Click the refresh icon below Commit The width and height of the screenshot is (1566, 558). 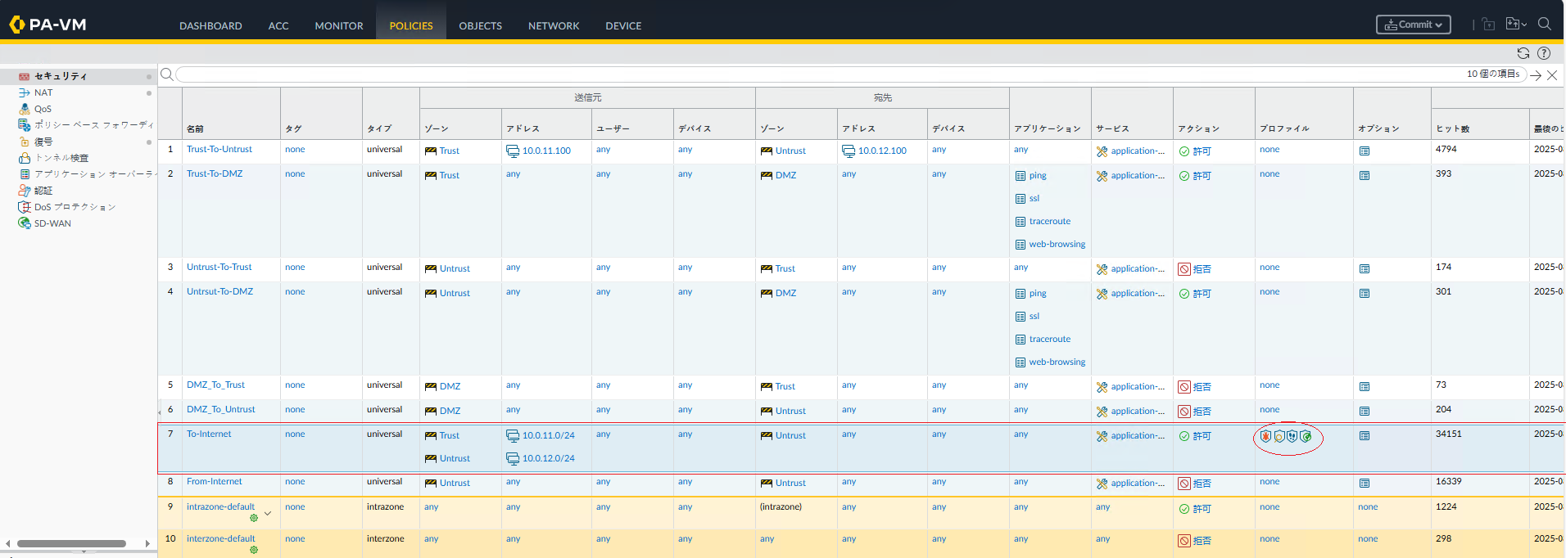click(1523, 53)
